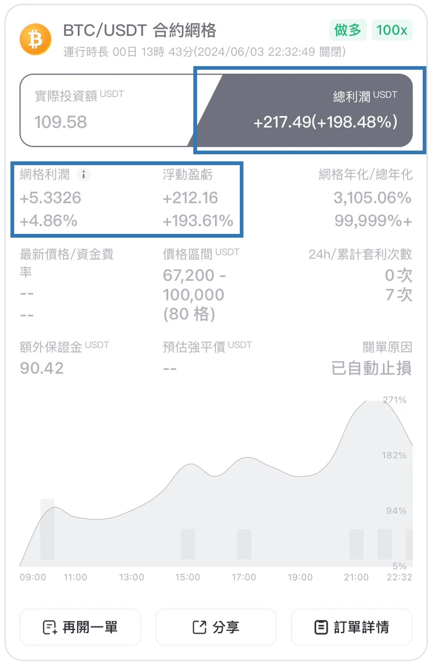The image size is (432, 664).
Task: Click the share arrow icon
Action: coord(200,627)
